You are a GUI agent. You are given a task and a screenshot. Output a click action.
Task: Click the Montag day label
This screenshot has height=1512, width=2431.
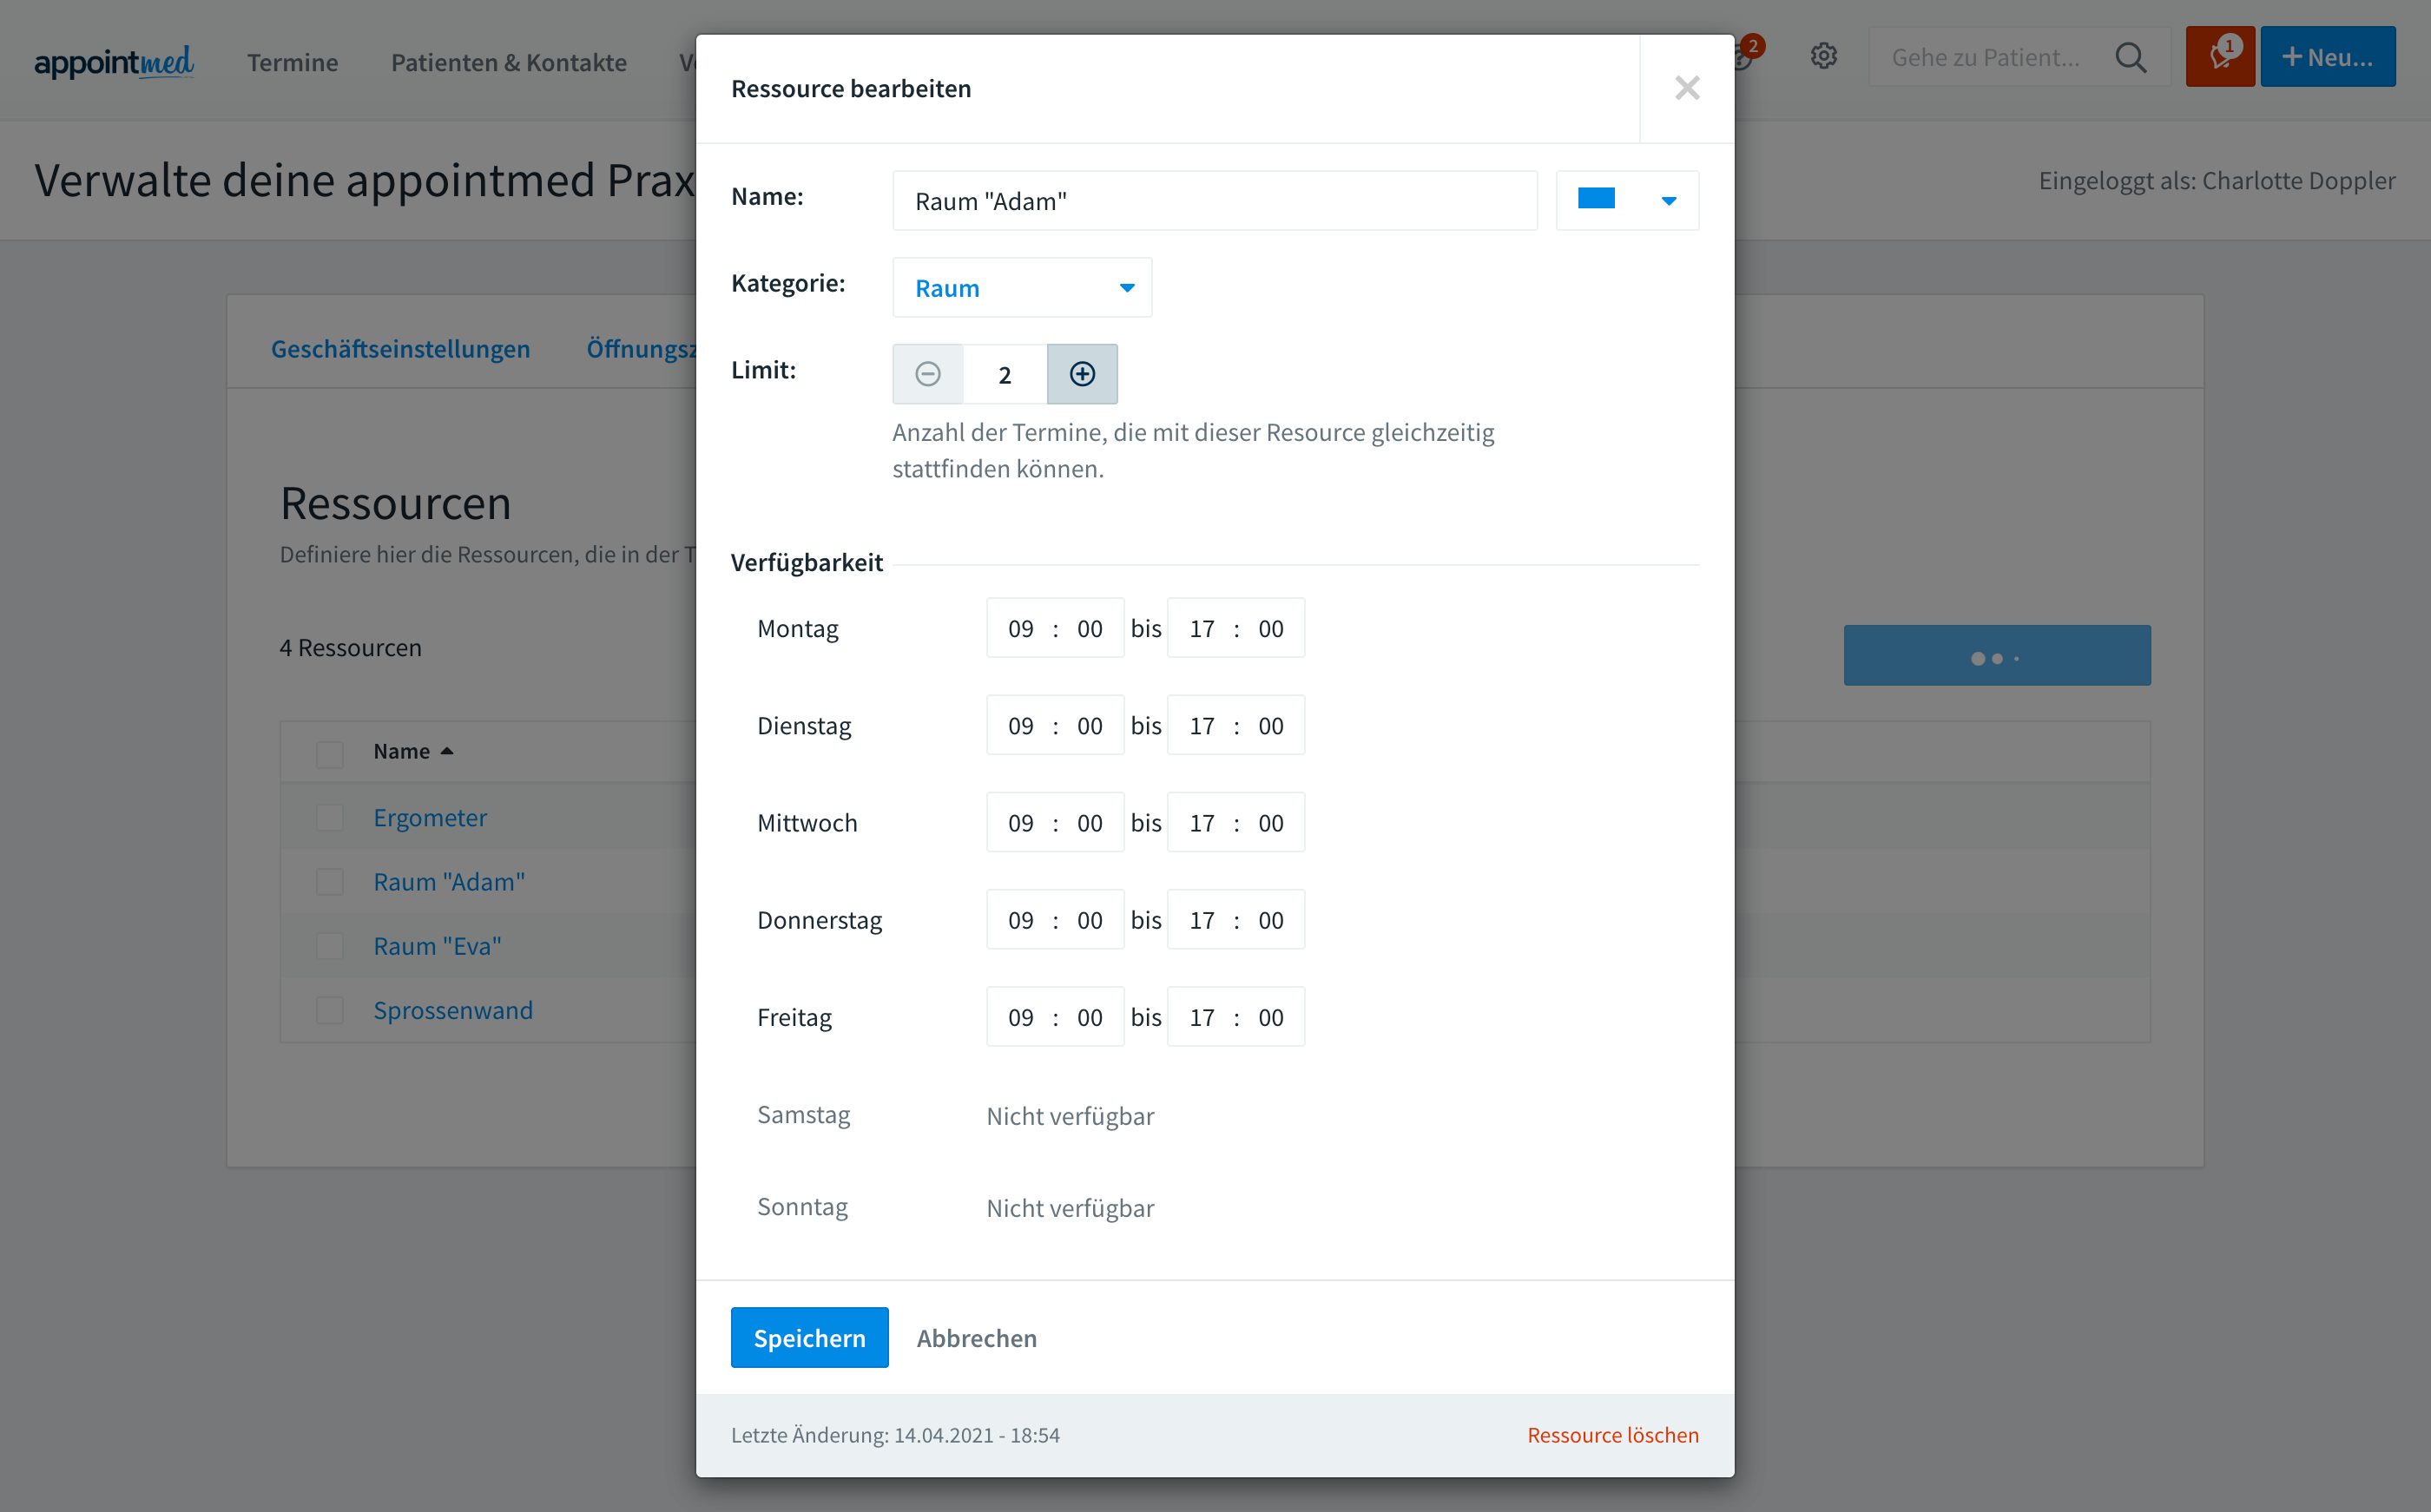point(797,629)
